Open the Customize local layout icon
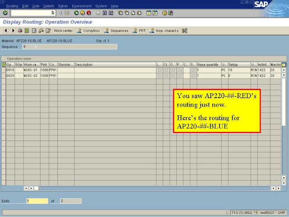The height and width of the screenshot is (217, 289). coord(171,13)
